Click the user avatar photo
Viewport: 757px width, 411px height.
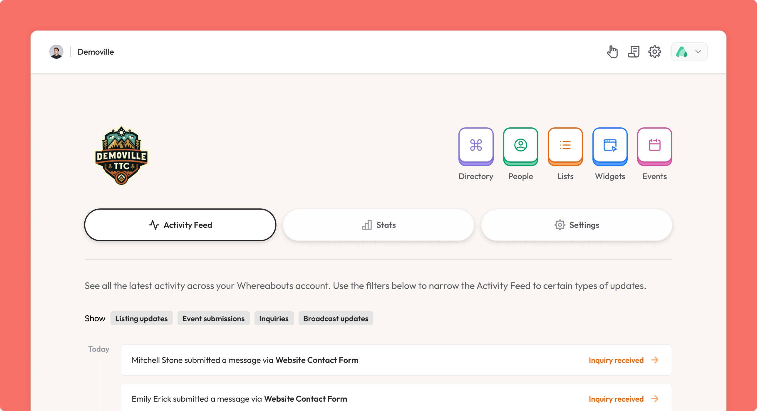pyautogui.click(x=56, y=52)
